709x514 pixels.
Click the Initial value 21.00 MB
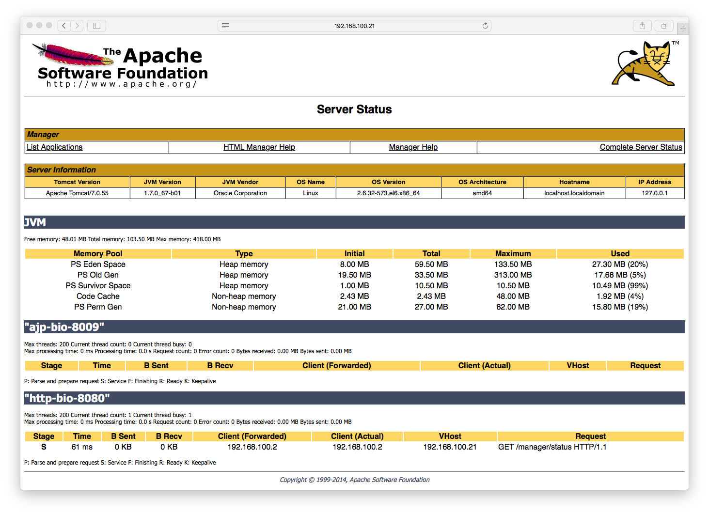[354, 307]
